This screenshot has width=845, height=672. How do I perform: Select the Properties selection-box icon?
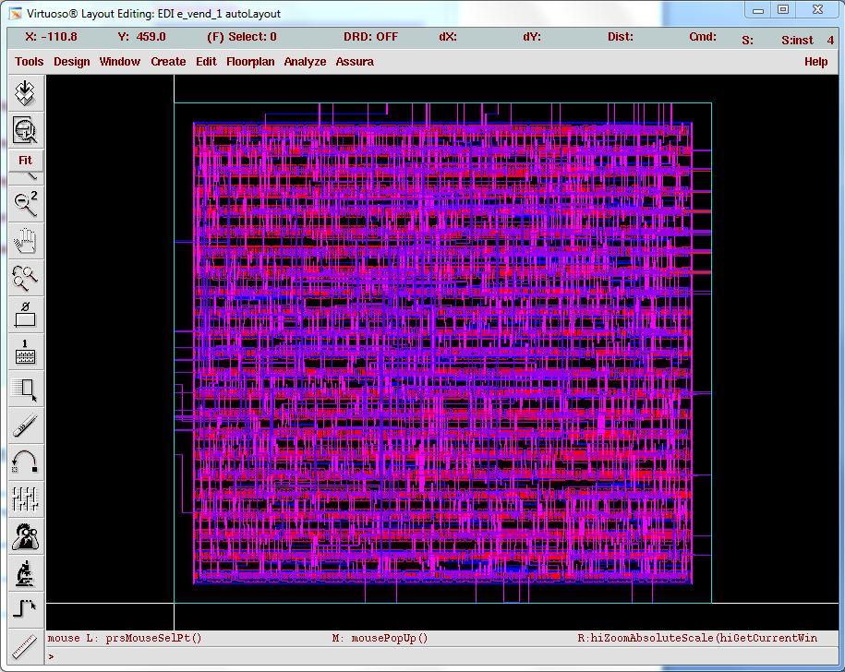click(25, 389)
